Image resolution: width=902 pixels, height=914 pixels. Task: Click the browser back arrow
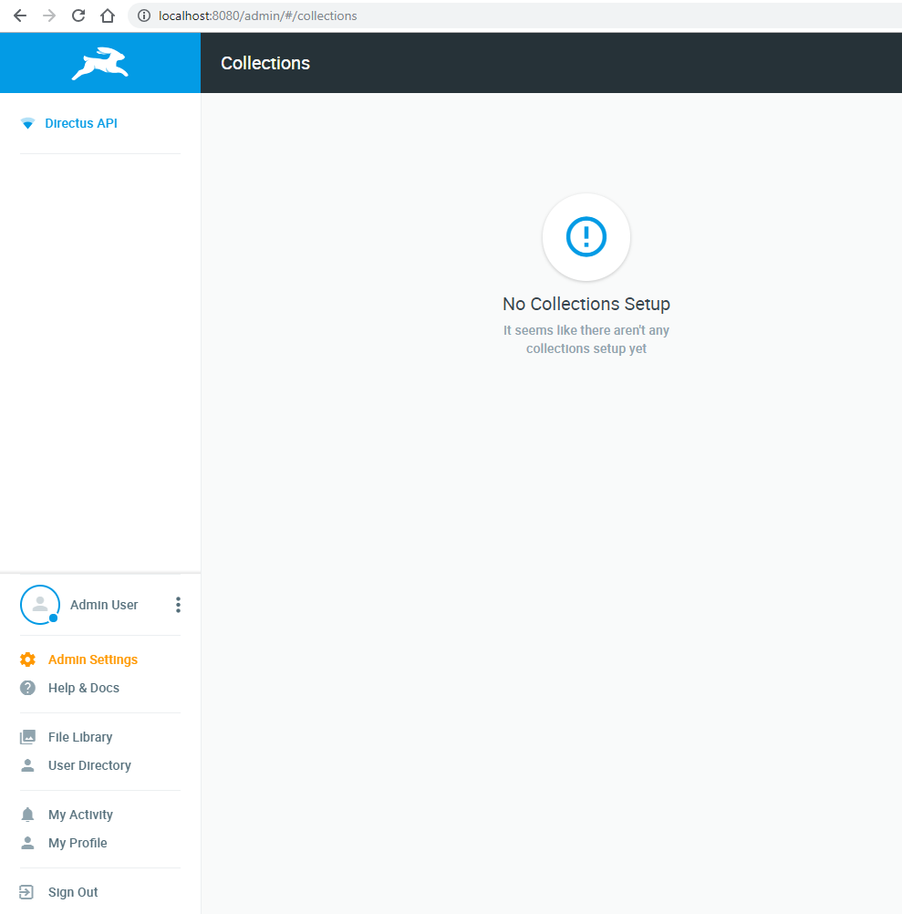(20, 16)
